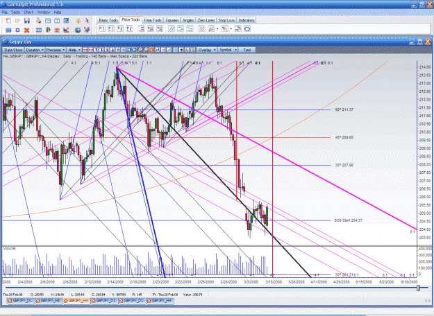Click the magnifier zoom-in icon in chart toolbar

[140, 50]
